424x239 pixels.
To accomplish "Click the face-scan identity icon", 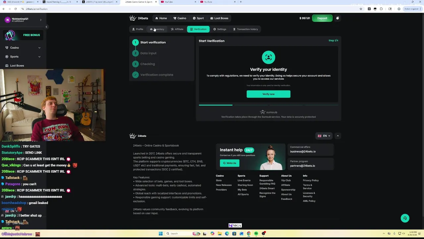I will point(268,57).
